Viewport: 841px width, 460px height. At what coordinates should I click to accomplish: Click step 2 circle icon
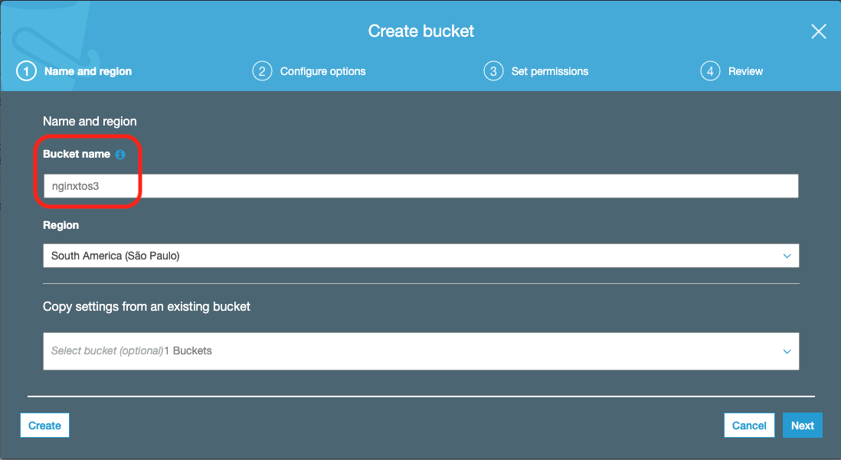click(x=262, y=71)
